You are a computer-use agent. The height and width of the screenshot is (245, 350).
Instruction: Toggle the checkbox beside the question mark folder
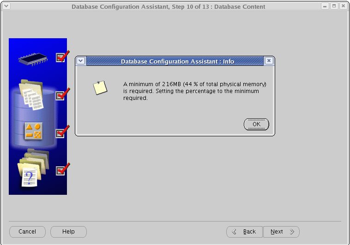[x=60, y=171]
